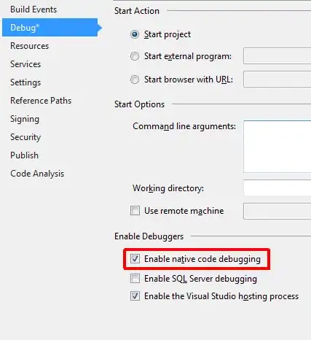Open the Services page

25,64
